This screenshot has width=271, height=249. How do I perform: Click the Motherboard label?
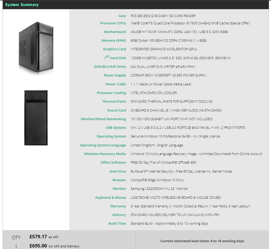click(115, 32)
